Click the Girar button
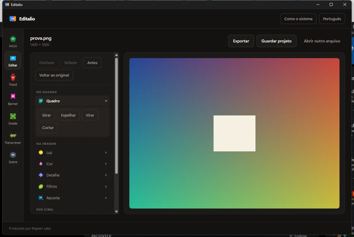Viewport: 354px width, 237px height. point(46,115)
